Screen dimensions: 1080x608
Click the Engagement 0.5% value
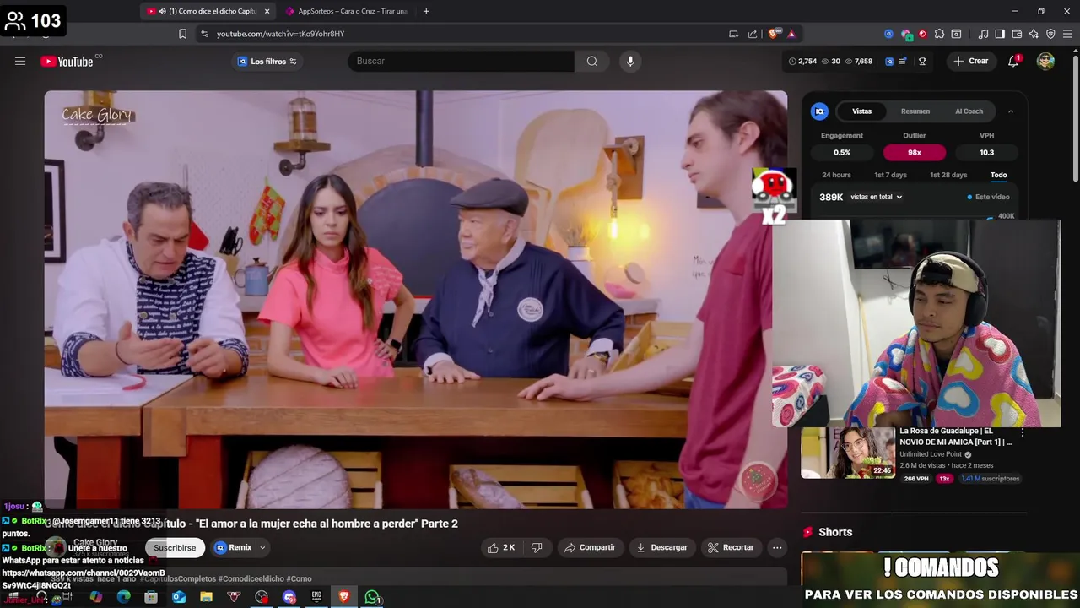click(x=842, y=153)
